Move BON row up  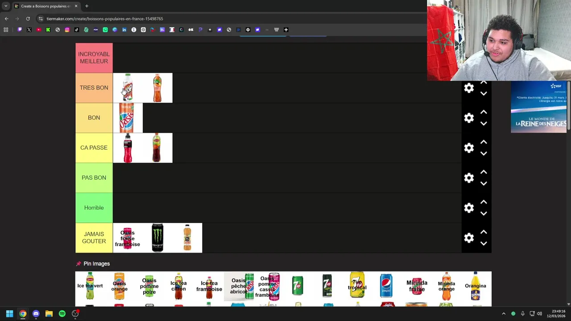click(484, 112)
